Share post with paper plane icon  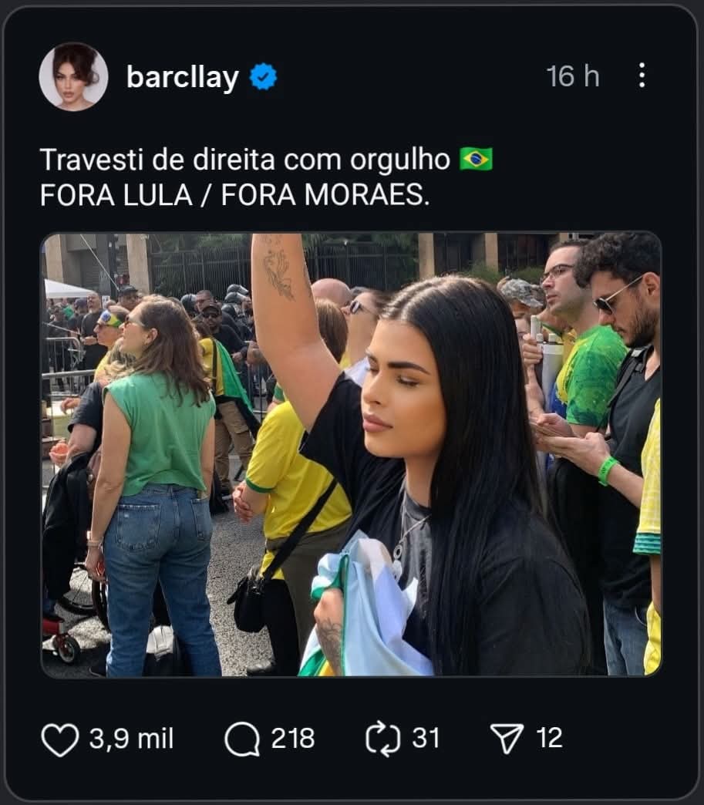[x=507, y=738]
